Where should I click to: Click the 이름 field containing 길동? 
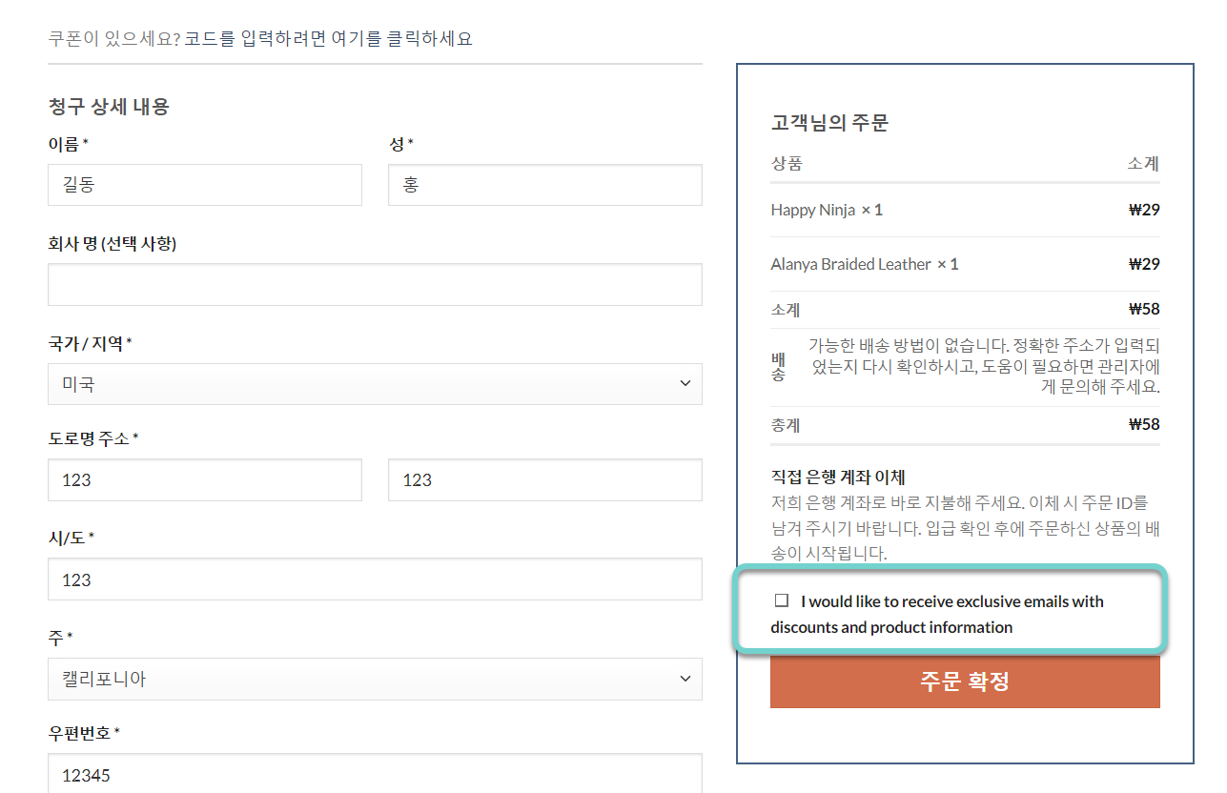(x=205, y=185)
